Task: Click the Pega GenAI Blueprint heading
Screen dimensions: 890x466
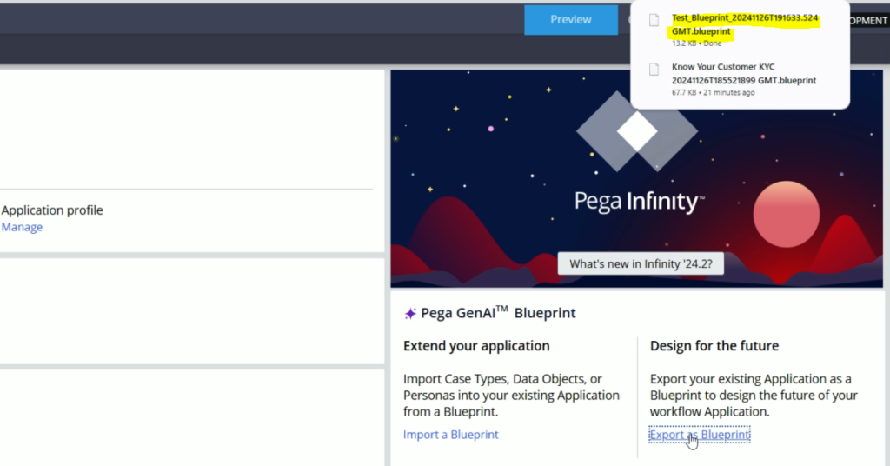Action: click(498, 313)
